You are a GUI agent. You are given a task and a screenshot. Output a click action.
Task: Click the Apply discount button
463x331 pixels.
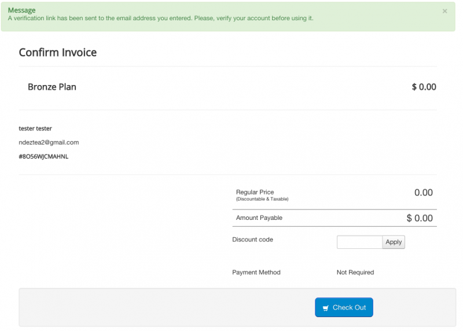394,242
